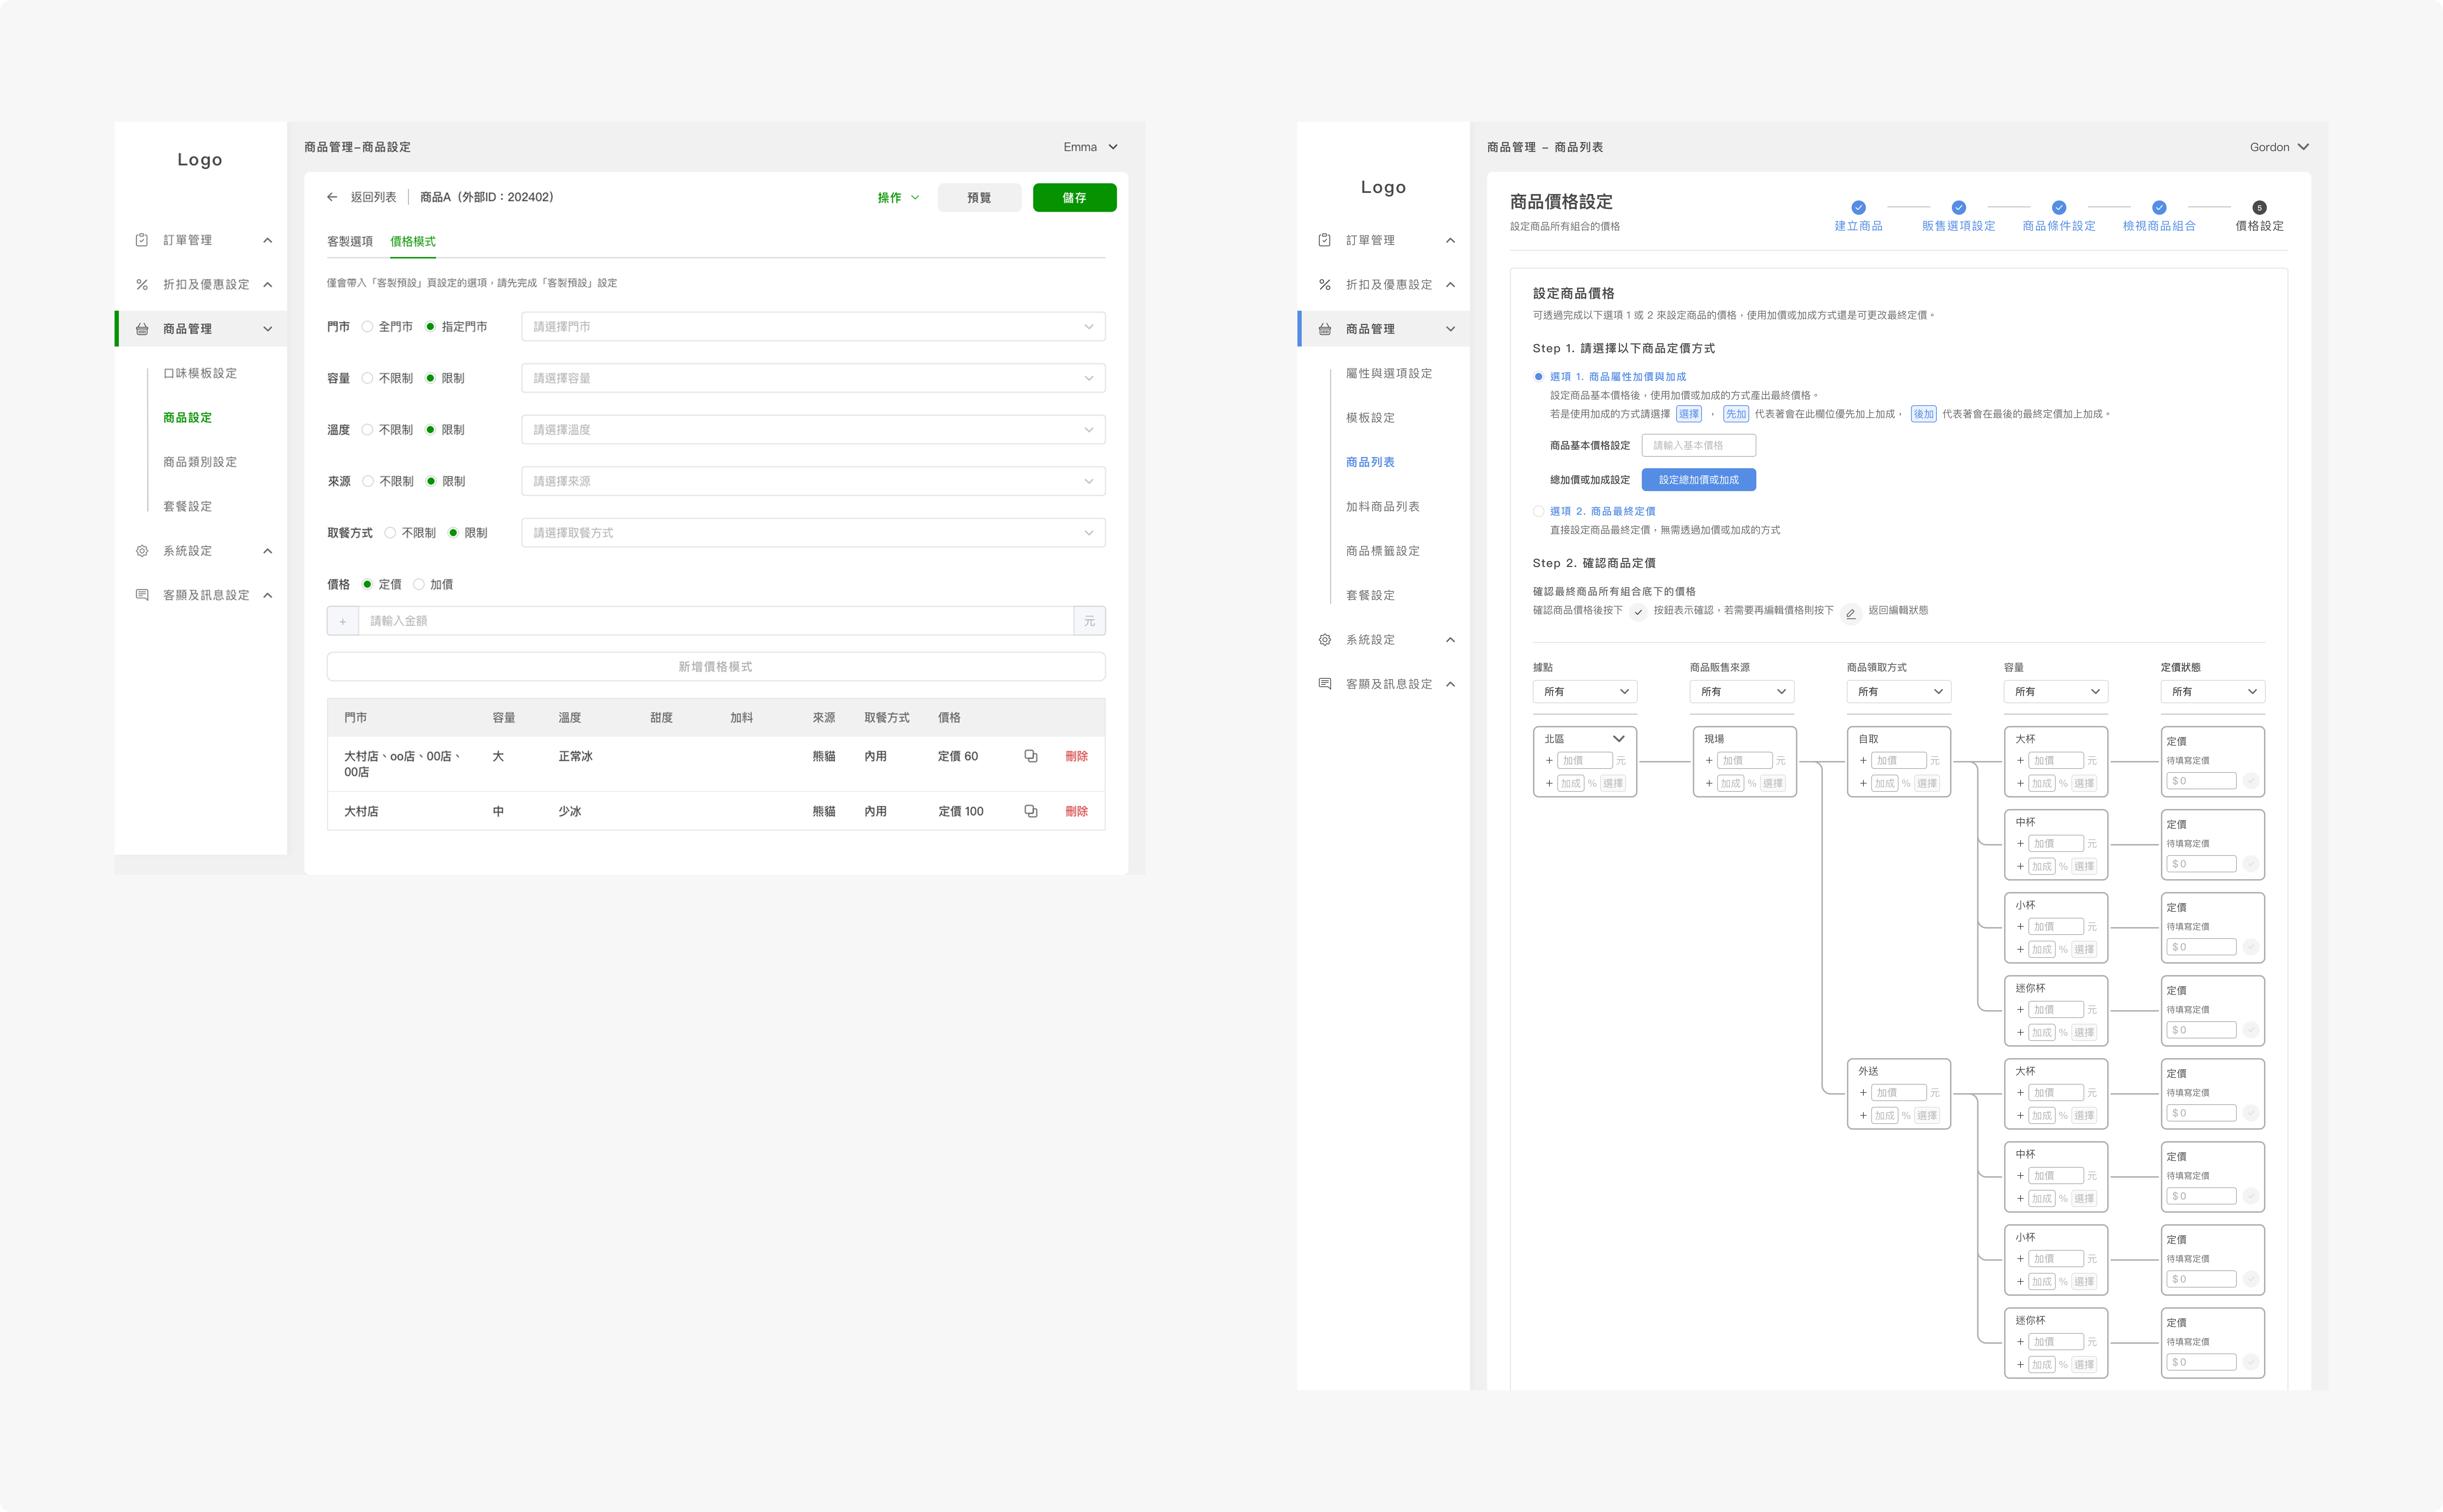The image size is (2443, 1512).
Task: Select 限制 for 取餐方式
Action: [x=453, y=533]
